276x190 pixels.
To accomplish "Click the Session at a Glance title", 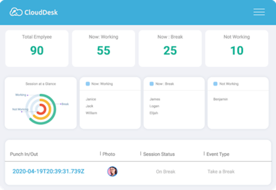I will coord(41,84).
